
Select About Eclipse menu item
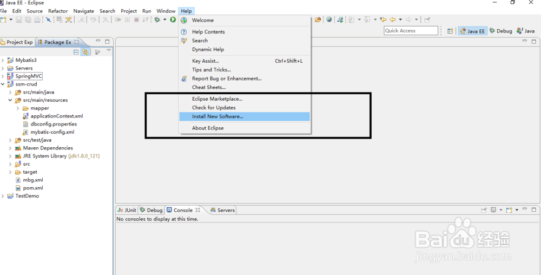[x=245, y=128]
